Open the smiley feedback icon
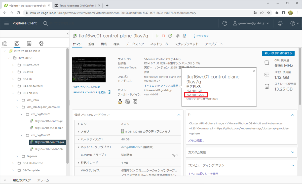The image size is (302, 184). (x=280, y=23)
